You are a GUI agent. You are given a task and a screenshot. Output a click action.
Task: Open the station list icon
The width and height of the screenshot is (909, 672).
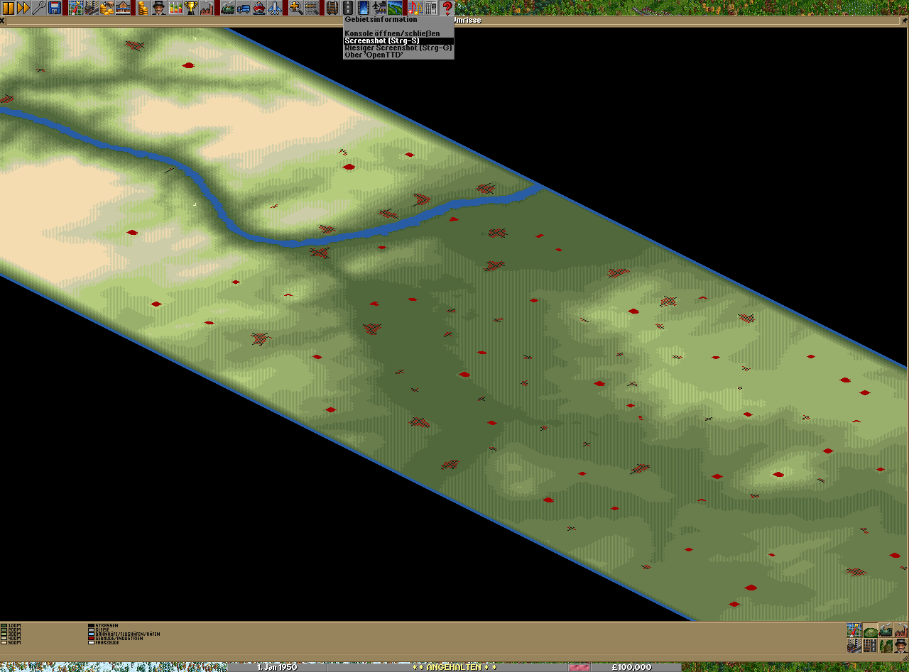click(124, 8)
